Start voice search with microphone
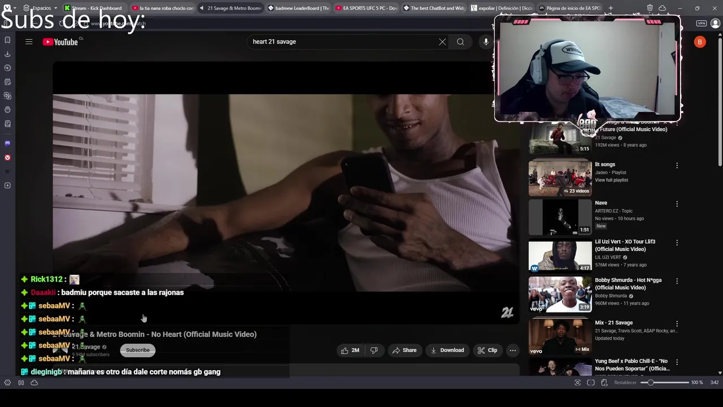This screenshot has width=723, height=407. click(x=486, y=42)
